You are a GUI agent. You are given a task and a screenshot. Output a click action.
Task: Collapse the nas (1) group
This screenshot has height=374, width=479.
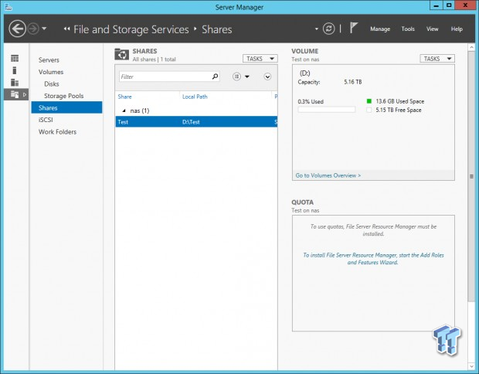click(124, 110)
